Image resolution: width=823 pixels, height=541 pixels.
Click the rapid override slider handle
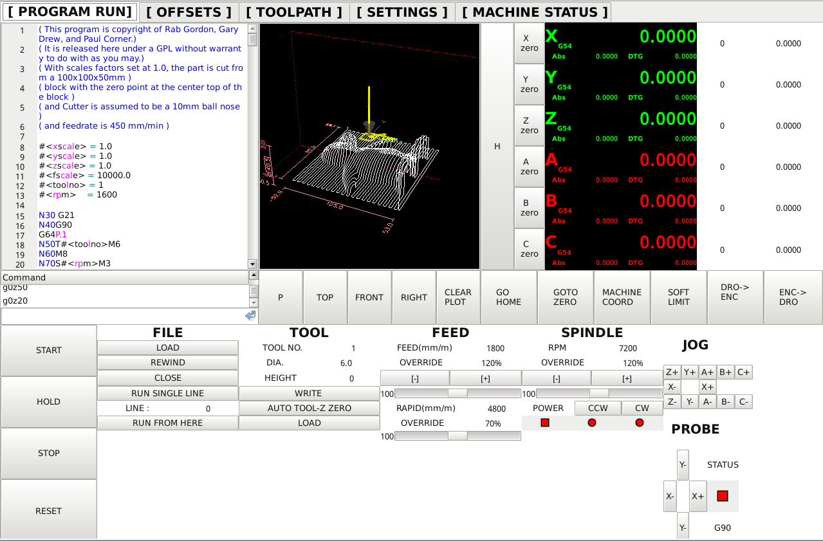(458, 436)
